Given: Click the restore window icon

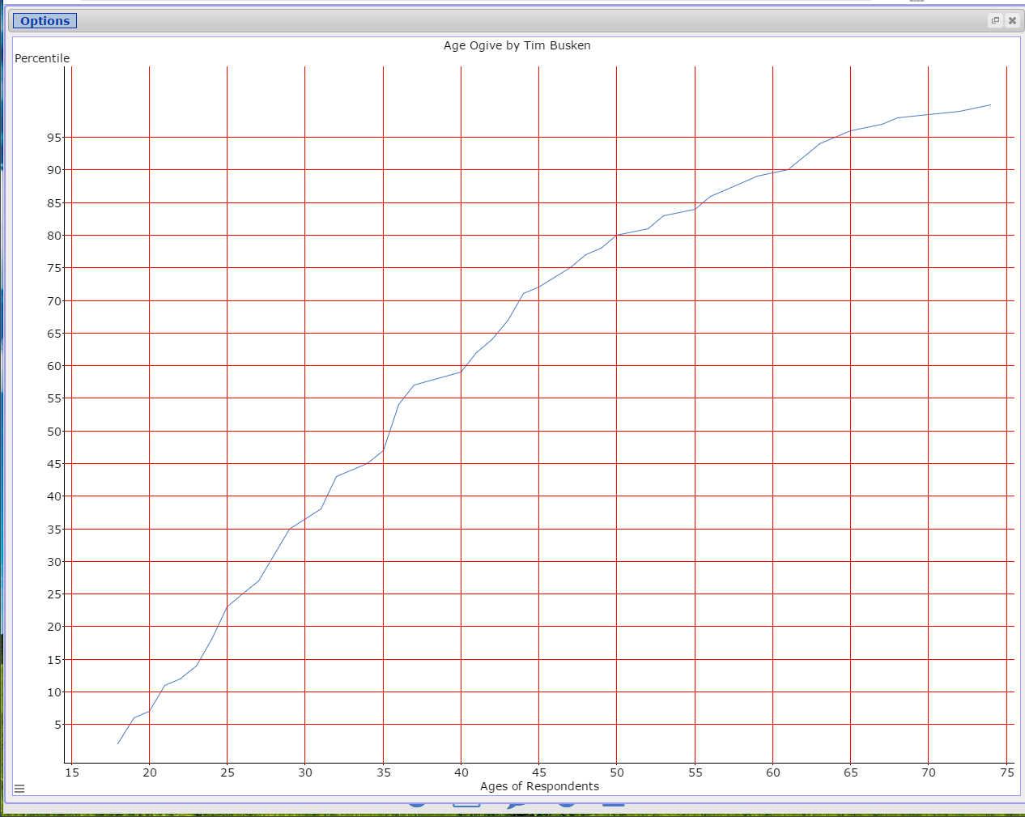Looking at the screenshot, I should point(995,20).
